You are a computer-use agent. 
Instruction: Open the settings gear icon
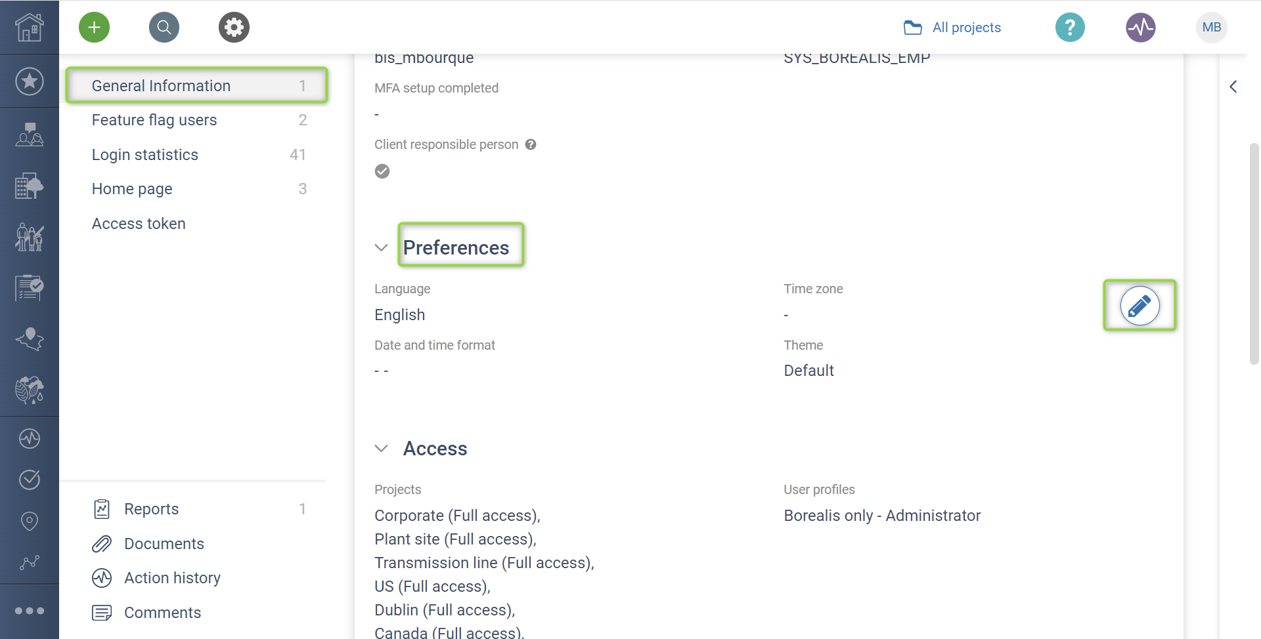[234, 28]
